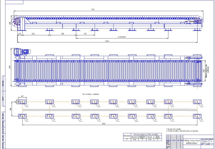This screenshot has height=149, width=215.
Task: Click the top-left embedded plate in the foundation plan
Action: [x=22, y=102]
